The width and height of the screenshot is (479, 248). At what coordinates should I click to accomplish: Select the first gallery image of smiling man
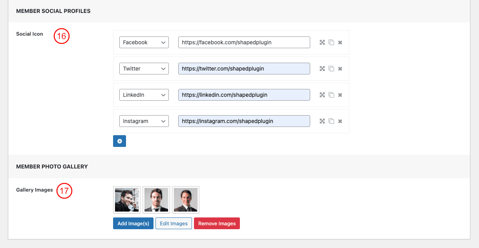[127, 200]
